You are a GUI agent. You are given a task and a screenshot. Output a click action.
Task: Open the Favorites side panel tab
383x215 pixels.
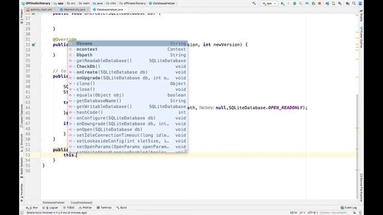[22, 192]
